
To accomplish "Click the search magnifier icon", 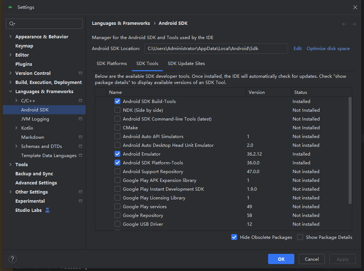I will click(12, 24).
